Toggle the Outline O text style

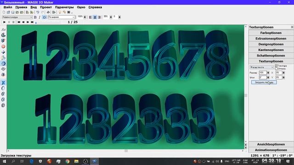click(44, 17)
